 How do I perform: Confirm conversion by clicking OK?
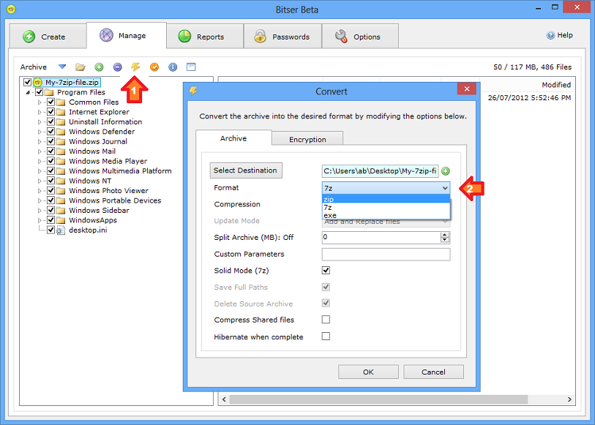click(x=368, y=372)
